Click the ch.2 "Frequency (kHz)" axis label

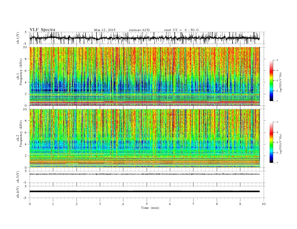coord(21,133)
